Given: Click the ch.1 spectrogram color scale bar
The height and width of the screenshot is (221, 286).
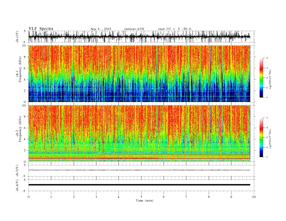Looking at the screenshot, I should [261, 78].
